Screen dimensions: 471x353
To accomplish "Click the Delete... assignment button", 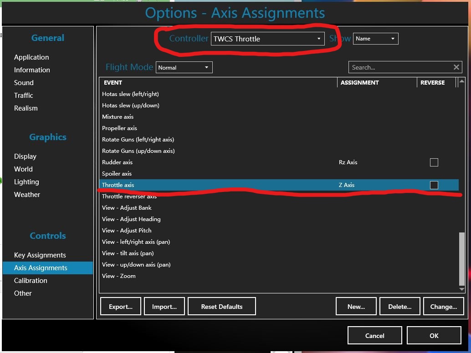I will click(x=399, y=307).
